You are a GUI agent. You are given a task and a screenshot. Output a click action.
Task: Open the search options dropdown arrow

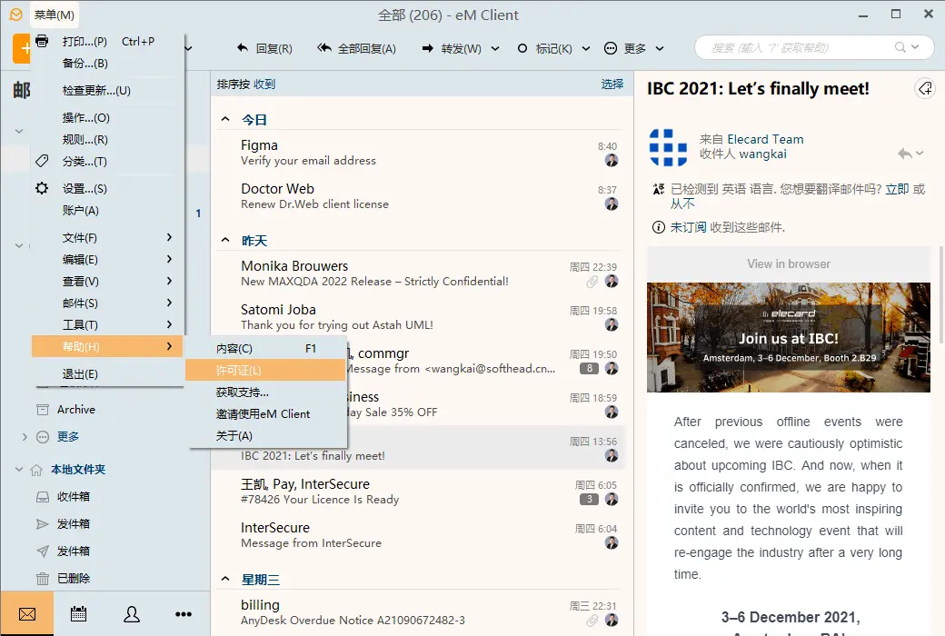[915, 47]
